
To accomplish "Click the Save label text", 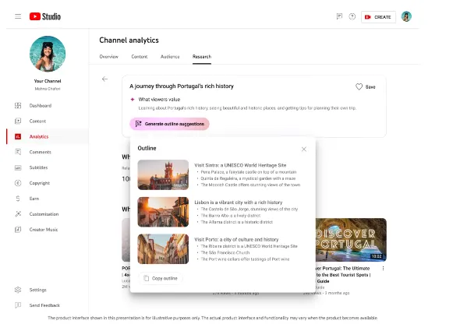I will pos(370,87).
